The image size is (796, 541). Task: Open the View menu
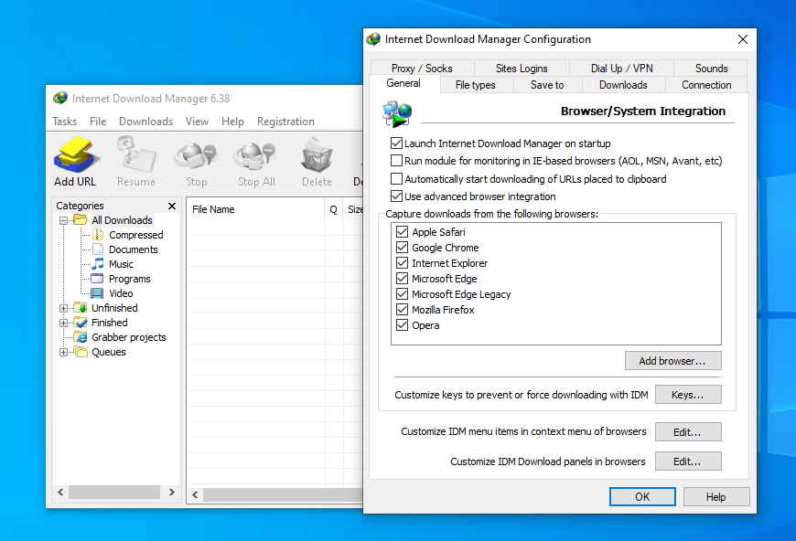point(197,122)
